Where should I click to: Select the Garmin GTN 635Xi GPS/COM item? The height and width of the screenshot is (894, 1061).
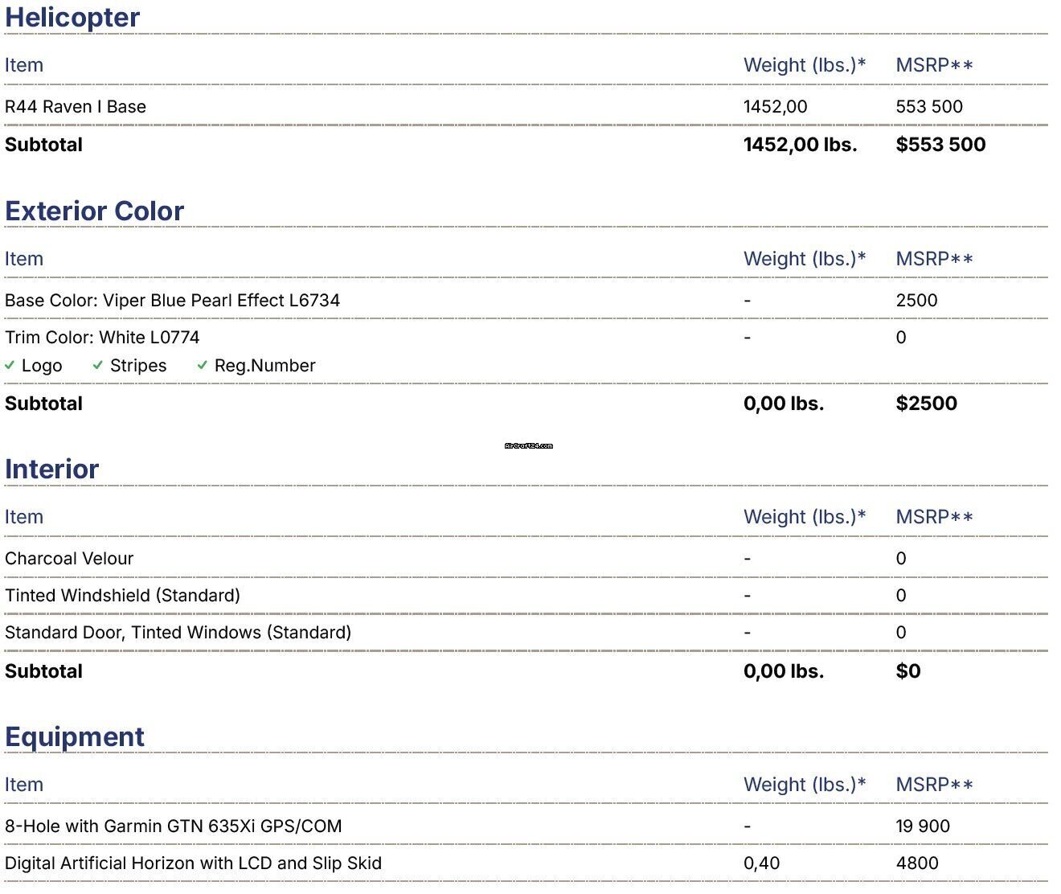(173, 826)
